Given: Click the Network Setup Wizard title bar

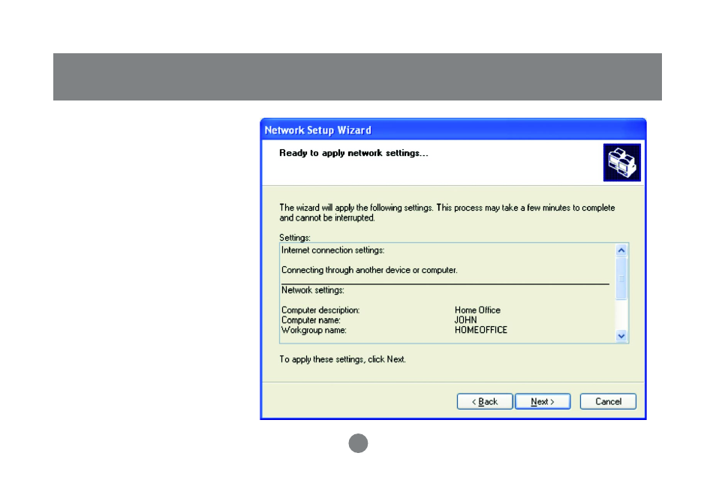Looking at the screenshot, I should click(x=453, y=130).
